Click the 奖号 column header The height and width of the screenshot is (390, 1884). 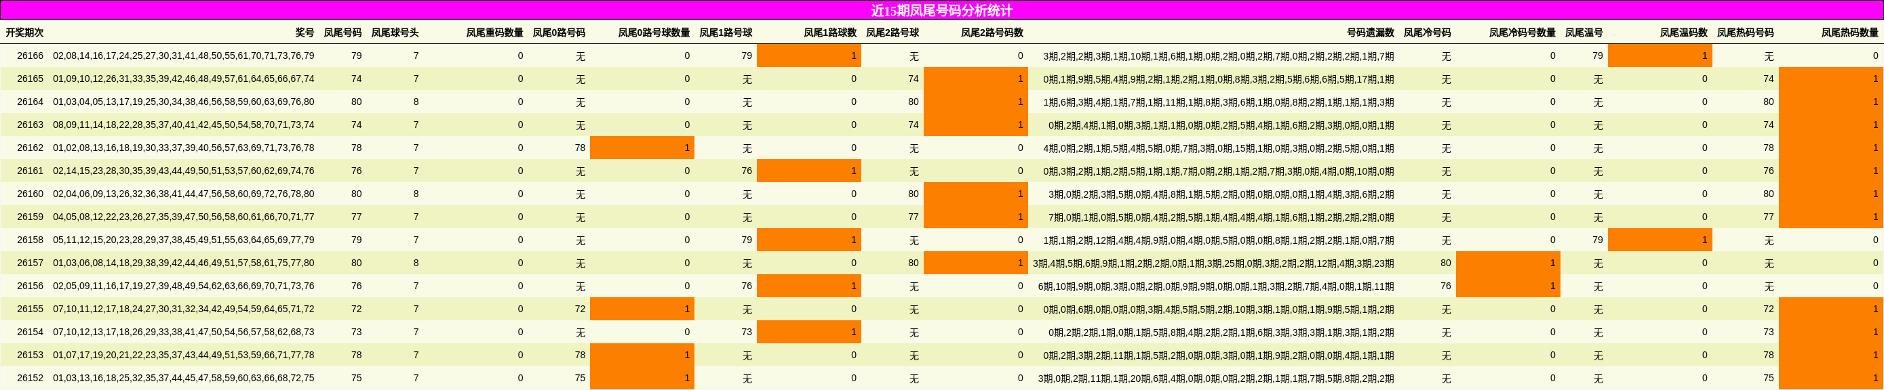pyautogui.click(x=305, y=33)
